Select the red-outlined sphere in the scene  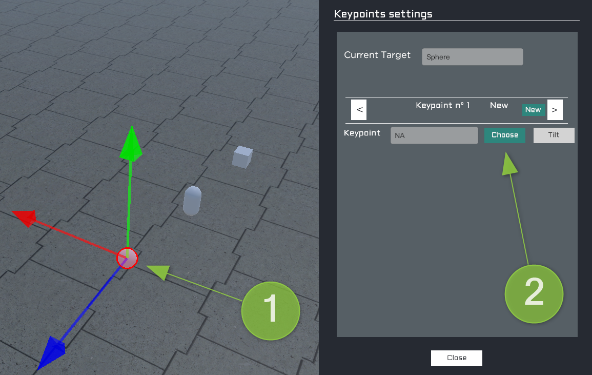pos(127,258)
